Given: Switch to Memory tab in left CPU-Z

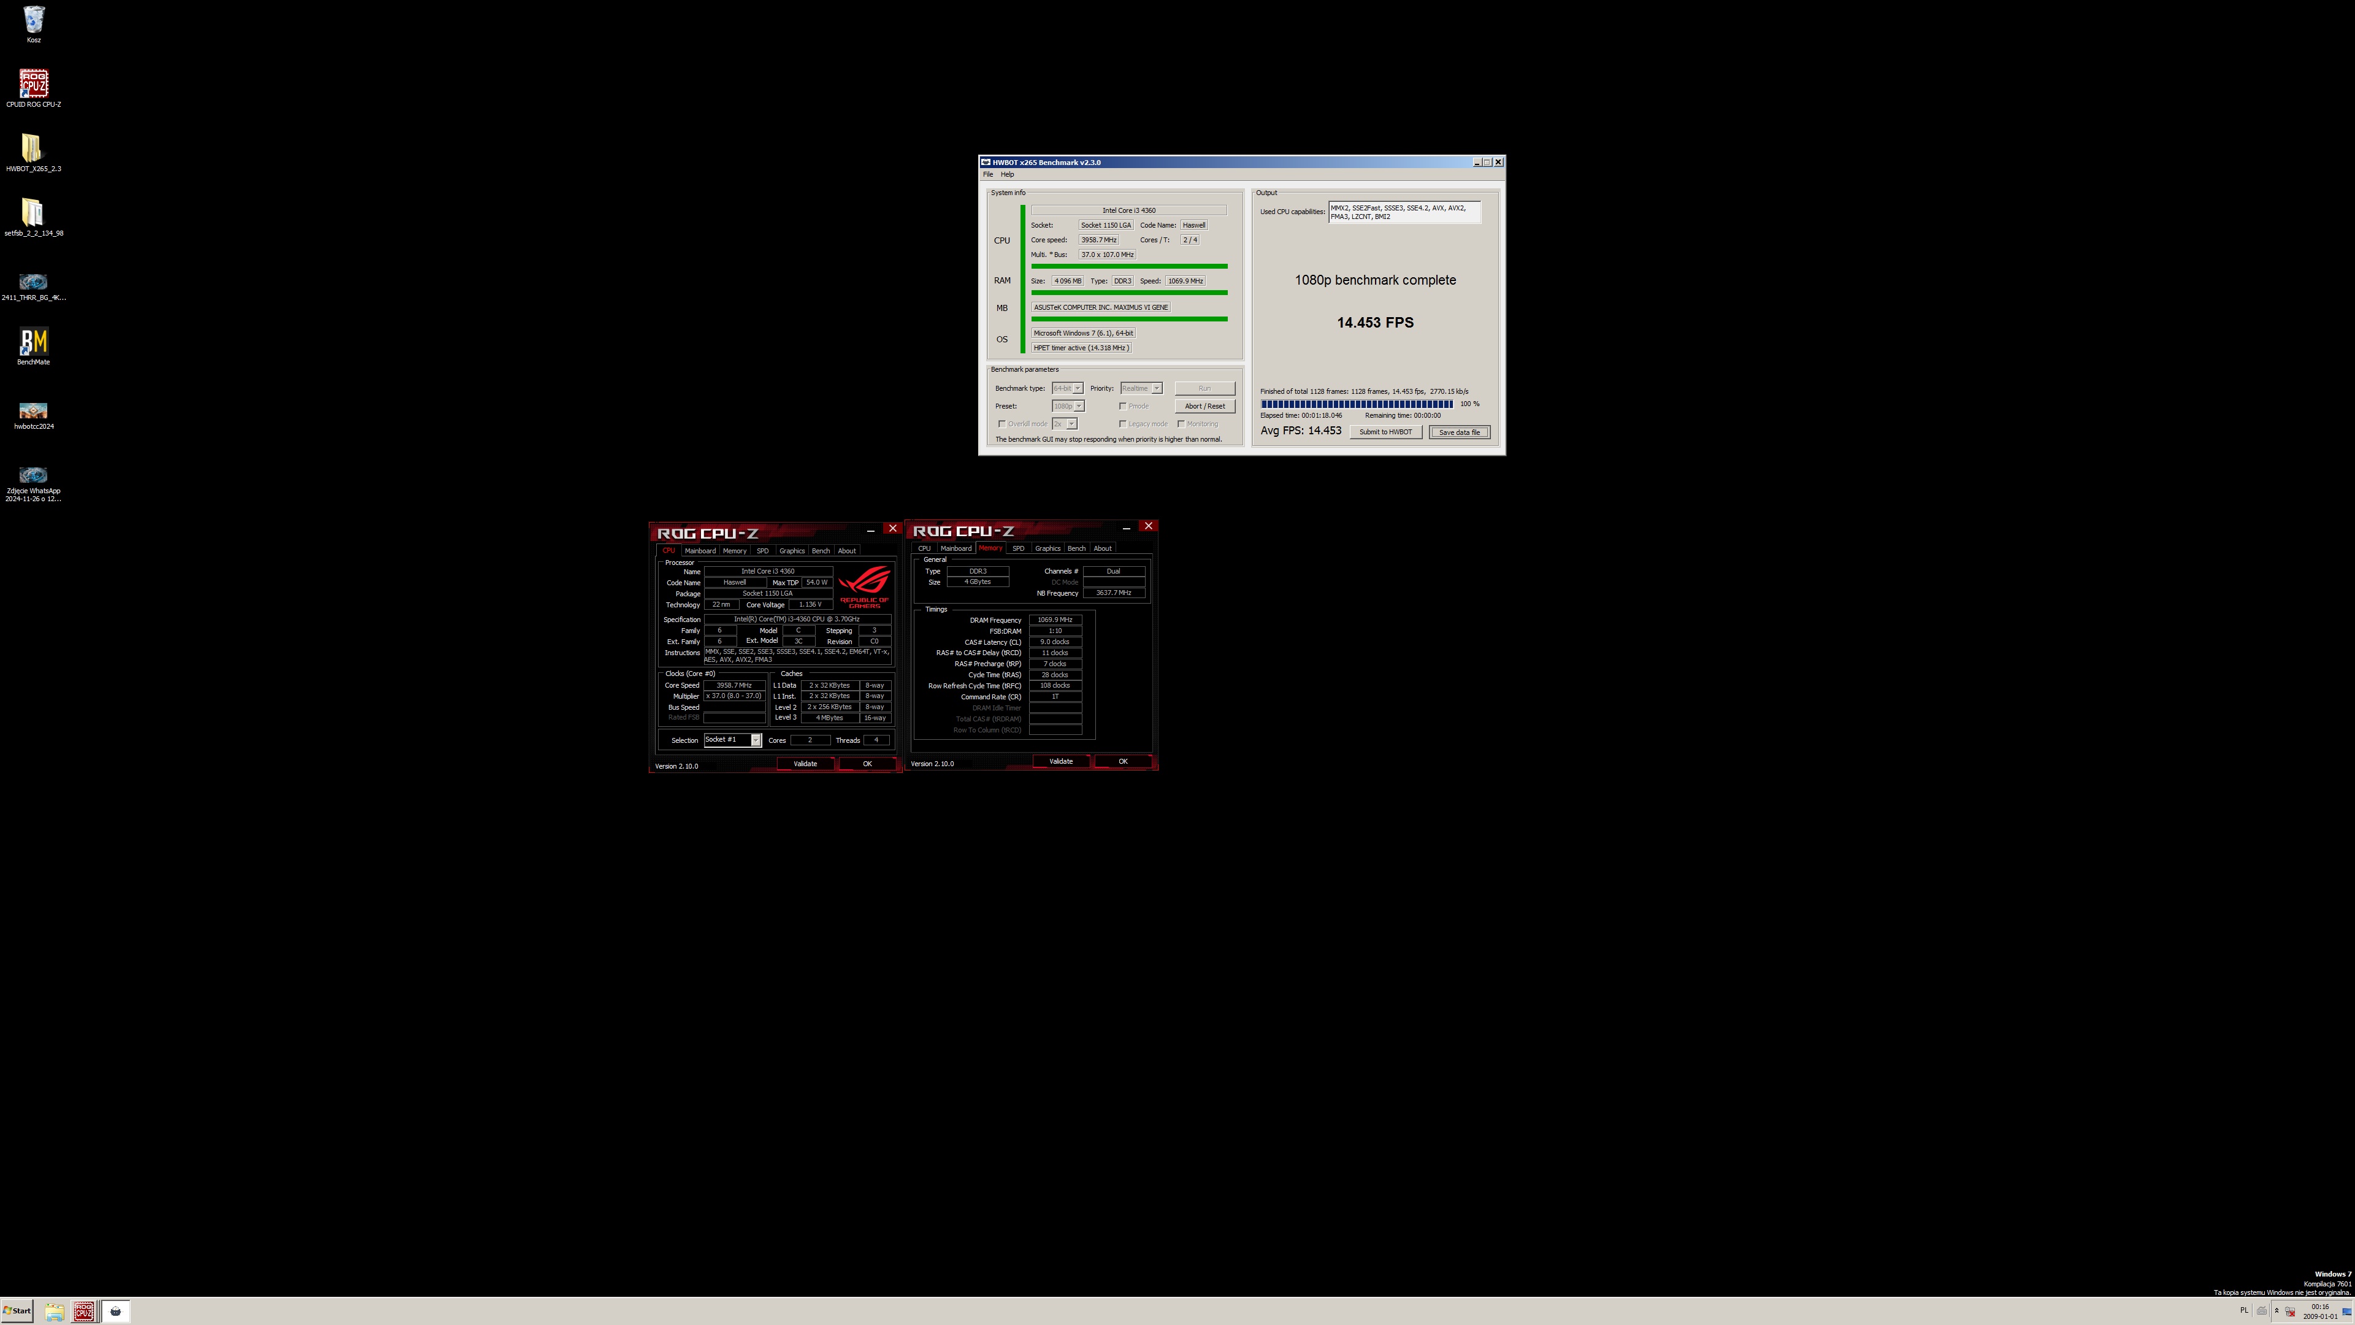Looking at the screenshot, I should click(x=735, y=550).
